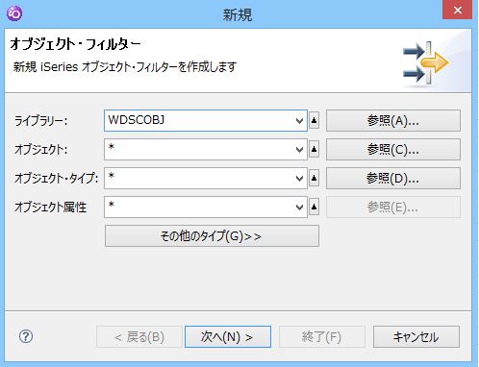Screen dimensions: 479x367
Task: Close the 新規 dialog window
Action: [458, 10]
